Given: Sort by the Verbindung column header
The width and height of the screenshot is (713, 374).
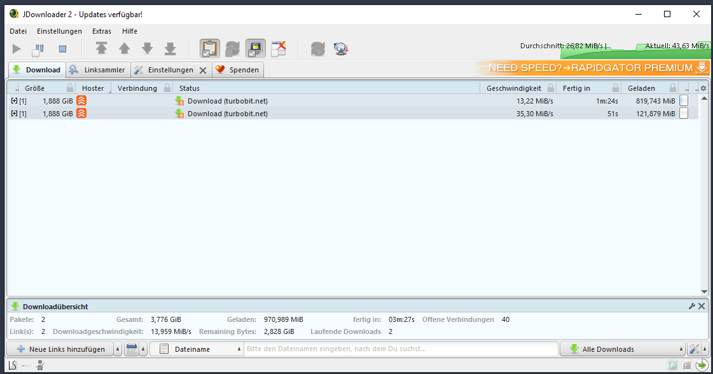Looking at the screenshot, I should coord(137,88).
